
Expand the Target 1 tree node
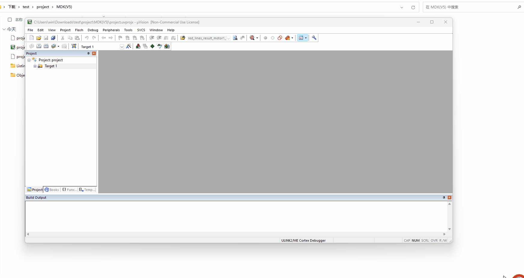(35, 66)
